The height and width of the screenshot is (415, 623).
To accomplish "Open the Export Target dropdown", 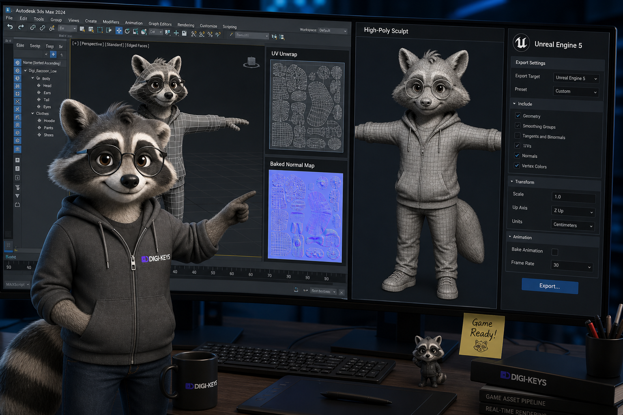I will coord(576,78).
